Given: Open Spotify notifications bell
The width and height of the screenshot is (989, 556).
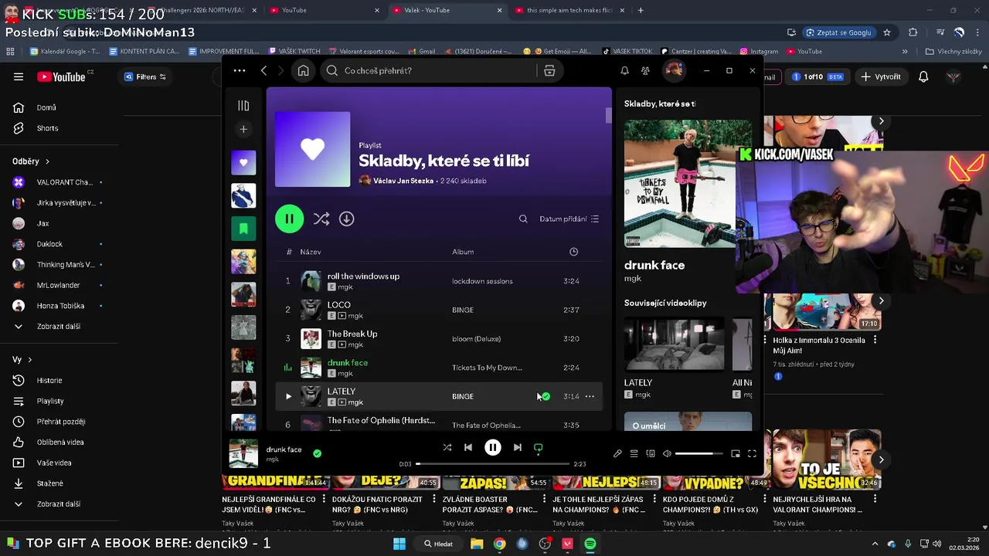Looking at the screenshot, I should 624,70.
